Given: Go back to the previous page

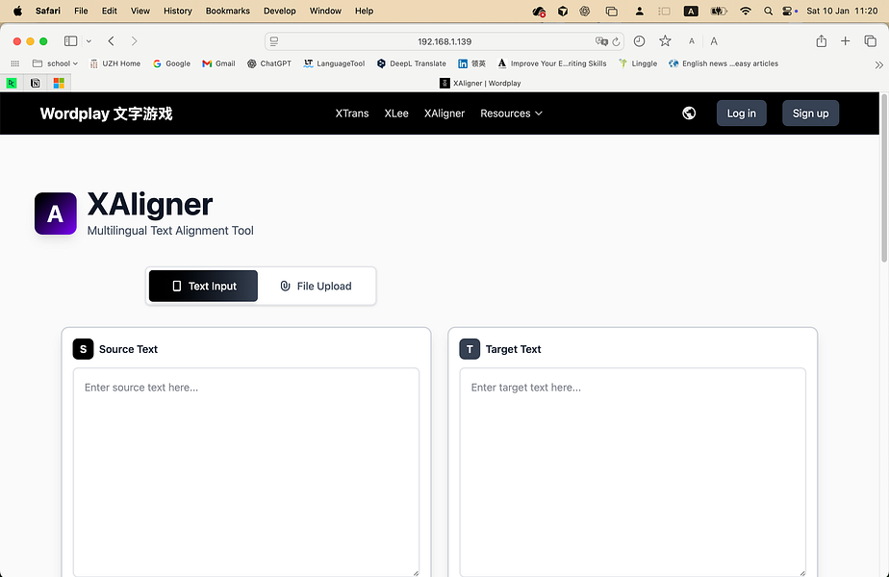Looking at the screenshot, I should pos(112,40).
